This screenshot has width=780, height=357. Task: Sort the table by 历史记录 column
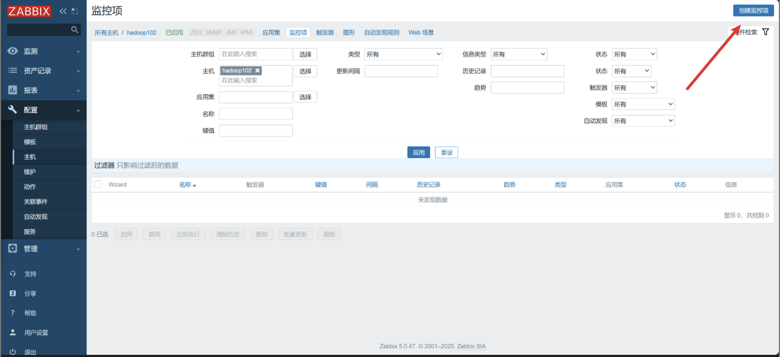(x=428, y=185)
